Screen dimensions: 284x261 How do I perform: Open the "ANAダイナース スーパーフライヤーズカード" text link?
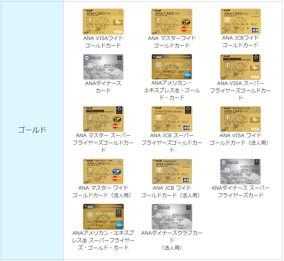point(240,192)
